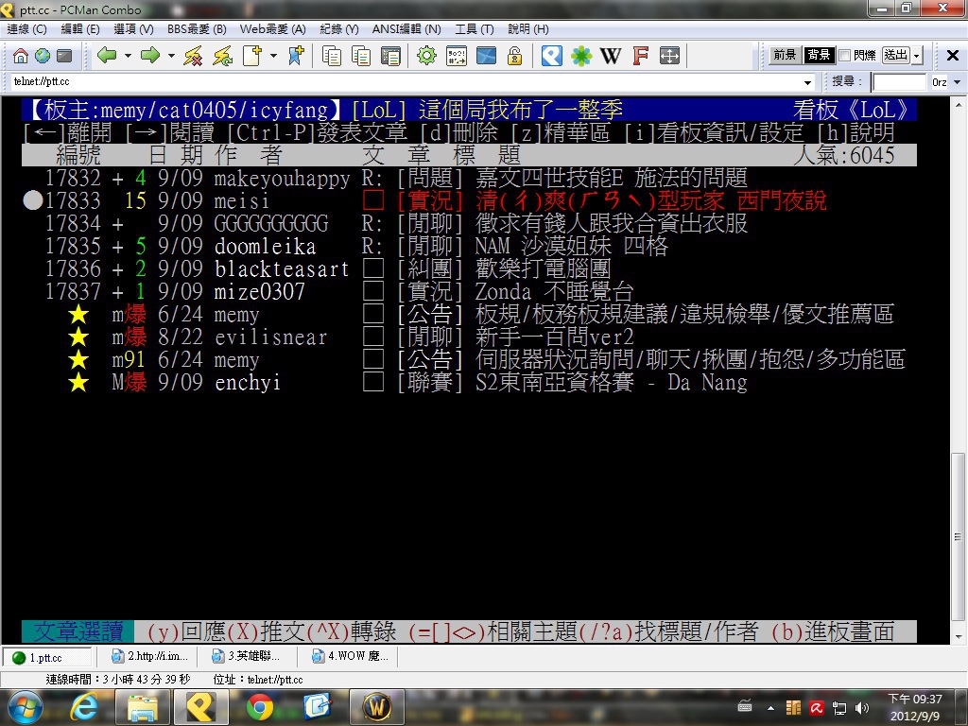Select post 17836 by blackteasart
Viewport: 968px width, 726px height.
[469, 268]
